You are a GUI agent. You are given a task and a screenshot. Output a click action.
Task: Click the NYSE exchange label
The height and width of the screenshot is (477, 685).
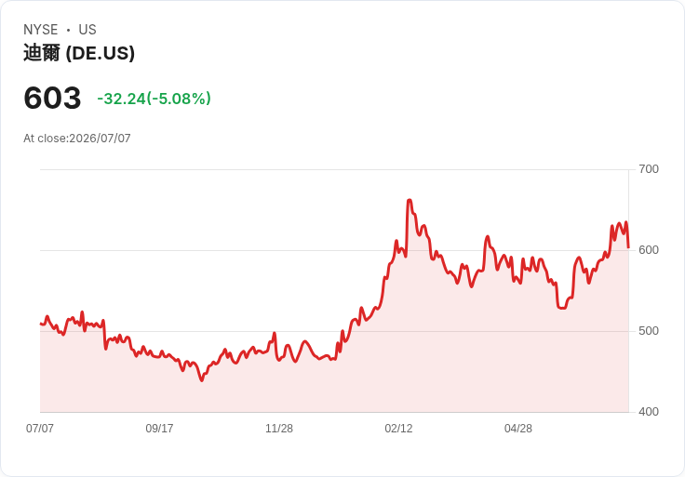click(x=41, y=30)
